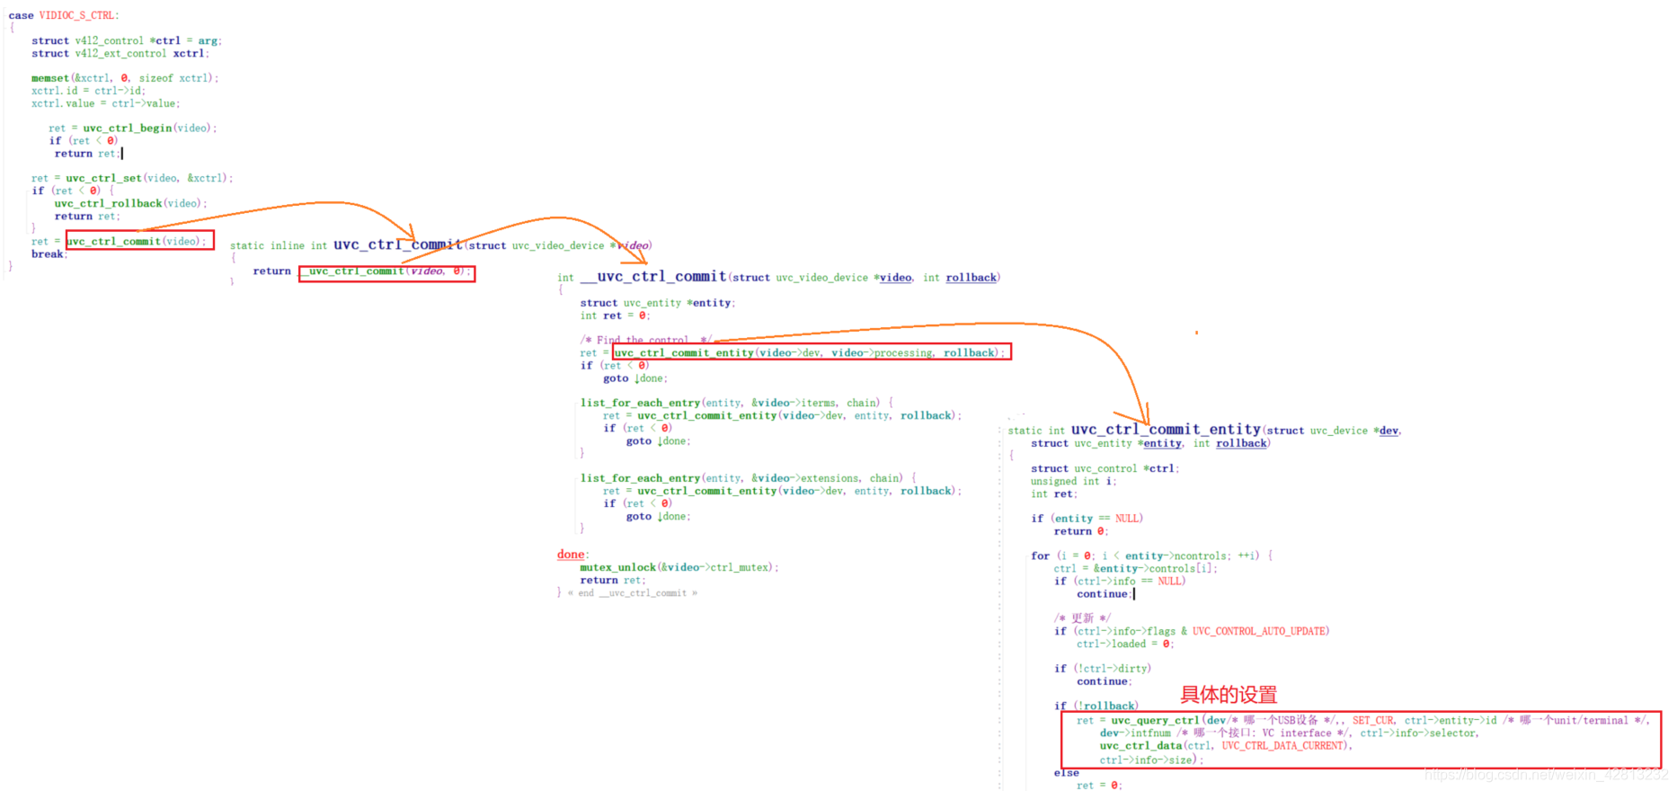Viewport: 1677px width, 791px height.
Task: Click the 'unsigned int i;' declaration
Action: [x=1074, y=481]
